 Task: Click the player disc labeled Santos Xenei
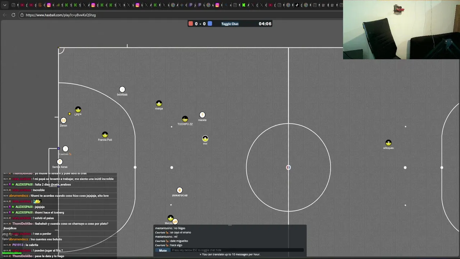pos(60,162)
